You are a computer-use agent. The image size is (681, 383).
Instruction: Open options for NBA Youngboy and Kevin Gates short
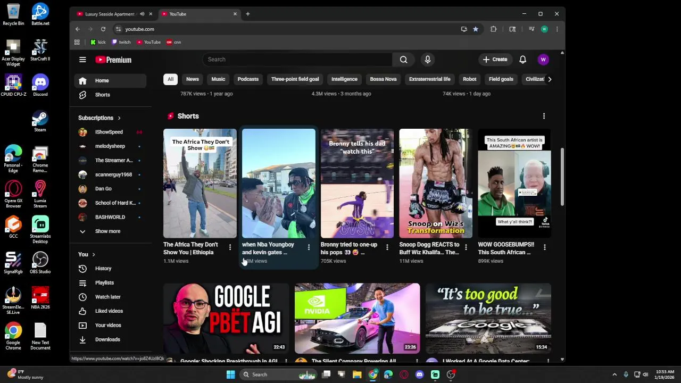(309, 247)
